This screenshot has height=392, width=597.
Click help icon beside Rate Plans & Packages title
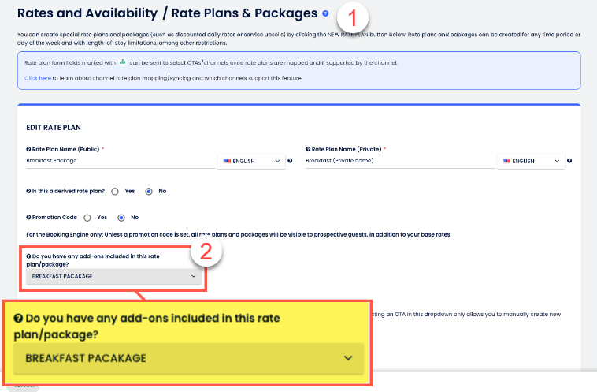[325, 13]
